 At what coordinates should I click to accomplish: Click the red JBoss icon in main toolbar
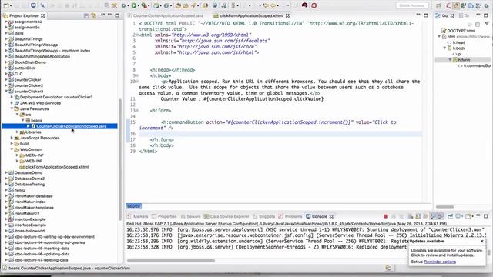304,5
